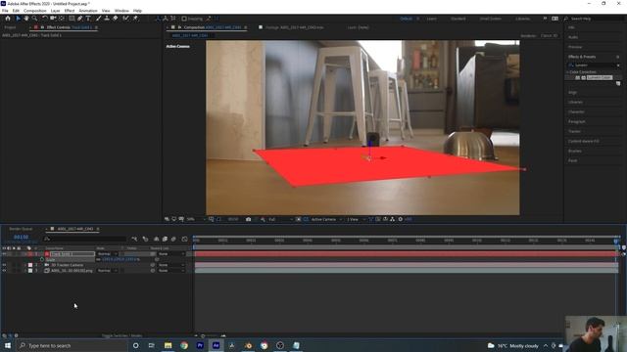This screenshot has height=352, width=627.
Task: Open the Audio panel on the right
Action: [573, 37]
